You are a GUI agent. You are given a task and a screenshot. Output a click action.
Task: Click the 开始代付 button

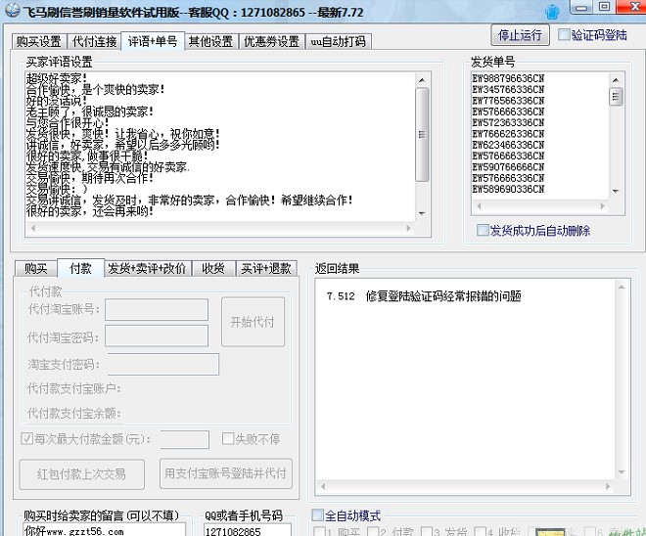253,322
